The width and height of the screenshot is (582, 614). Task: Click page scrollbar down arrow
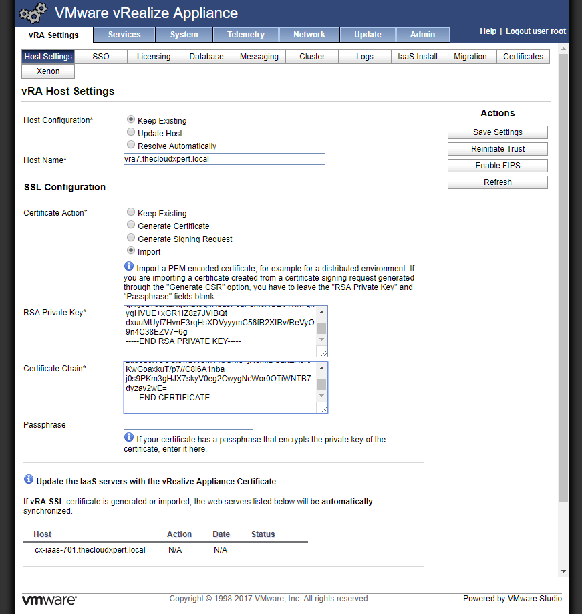coord(563,571)
